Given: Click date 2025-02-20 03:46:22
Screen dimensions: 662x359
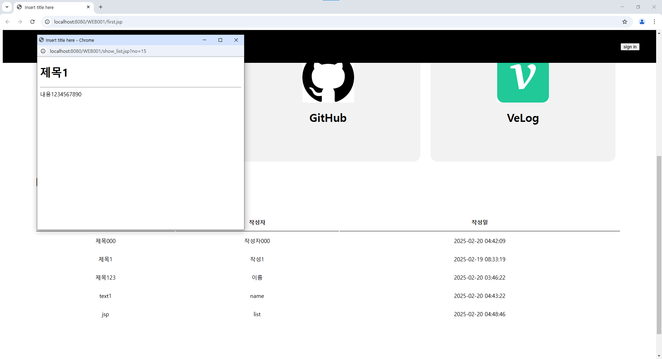Looking at the screenshot, I should (480, 278).
